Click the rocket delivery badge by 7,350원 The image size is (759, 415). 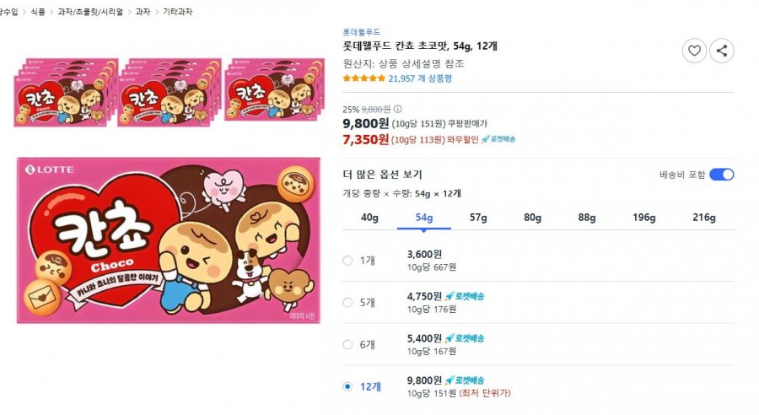(x=498, y=139)
